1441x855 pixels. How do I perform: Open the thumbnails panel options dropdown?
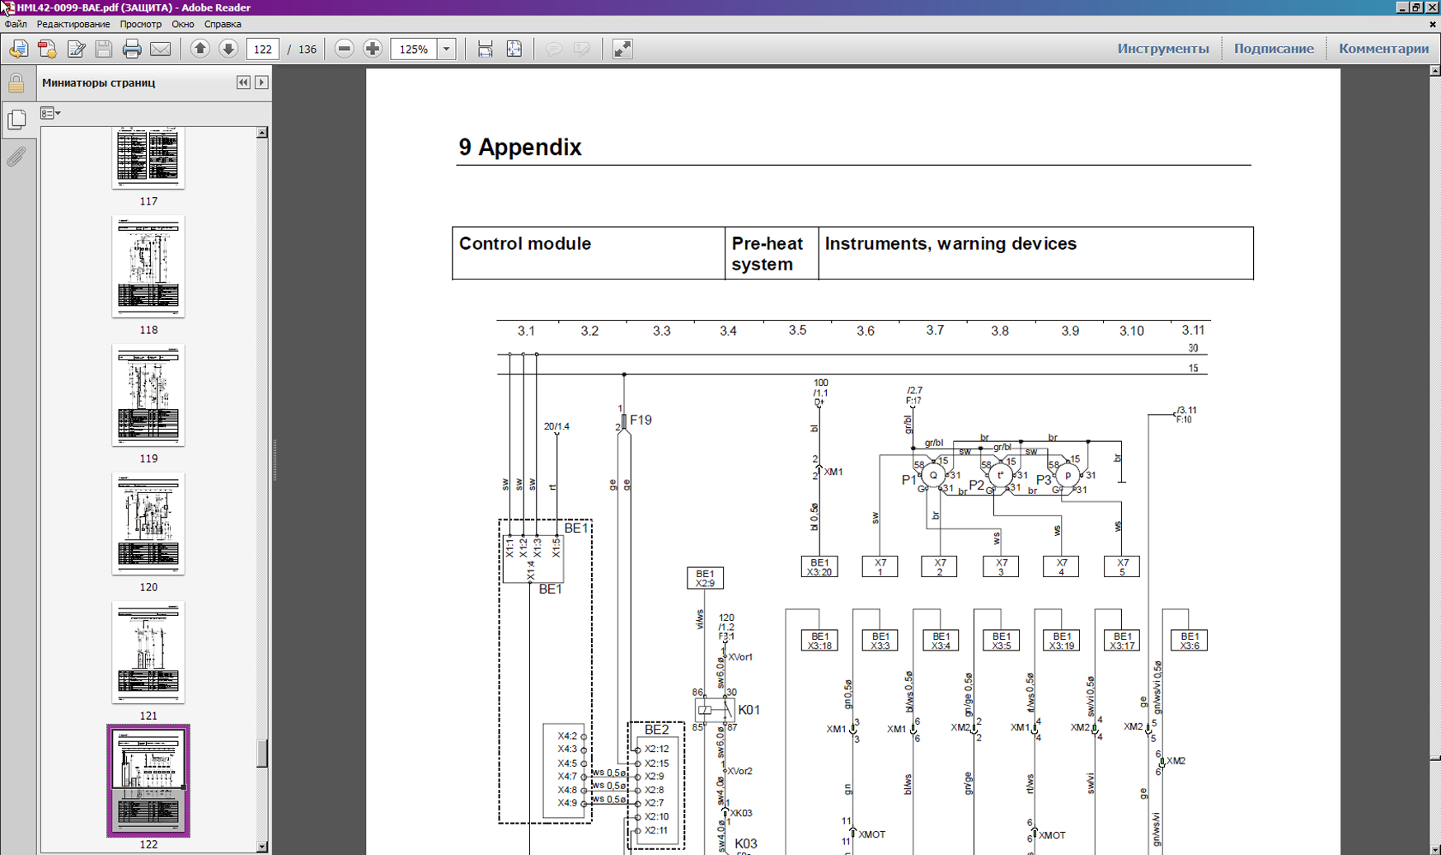coord(50,113)
